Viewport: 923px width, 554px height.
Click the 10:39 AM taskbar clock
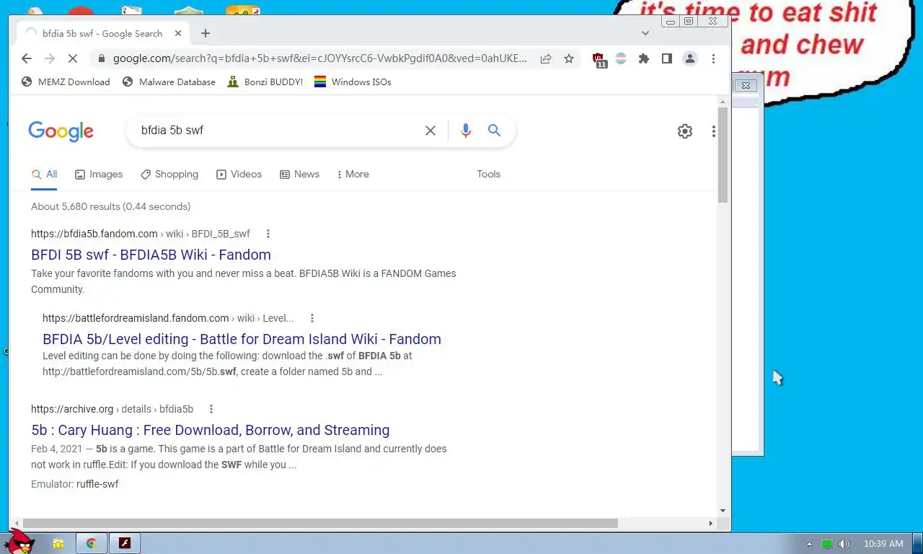click(x=883, y=544)
